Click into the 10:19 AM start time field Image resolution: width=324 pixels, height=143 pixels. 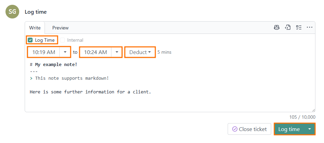(x=44, y=52)
